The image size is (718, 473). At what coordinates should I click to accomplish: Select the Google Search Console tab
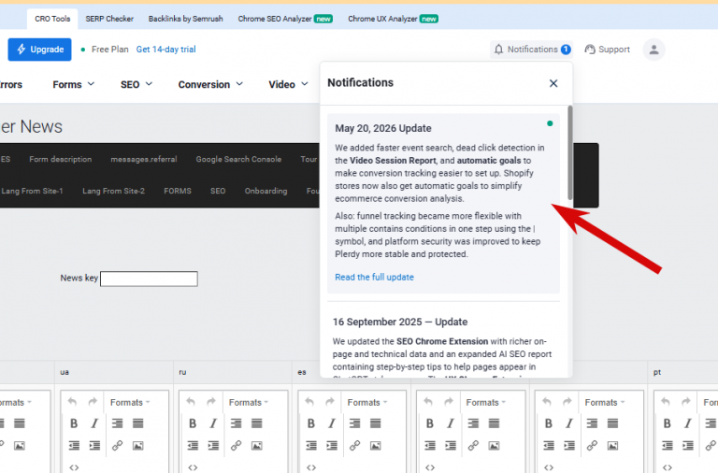click(238, 159)
